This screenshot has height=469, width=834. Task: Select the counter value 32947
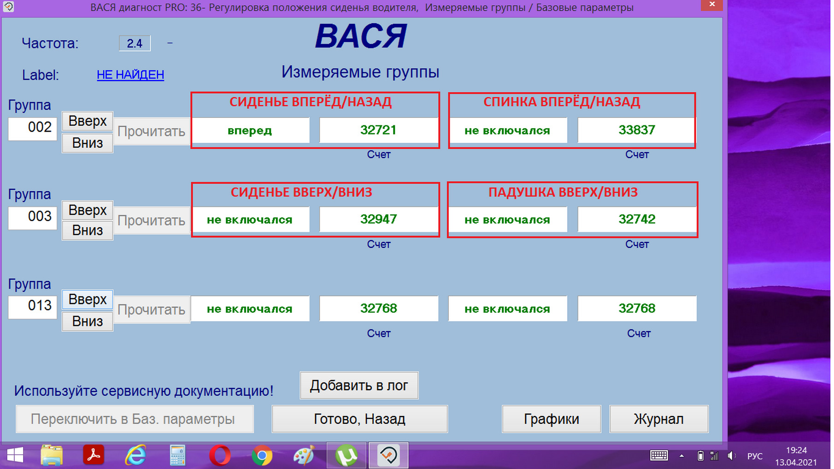tap(378, 219)
